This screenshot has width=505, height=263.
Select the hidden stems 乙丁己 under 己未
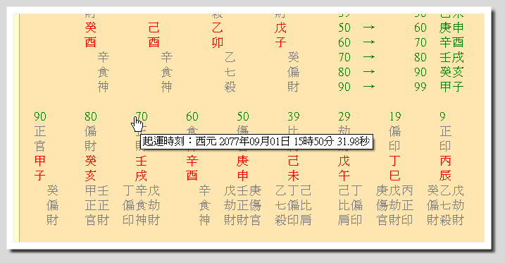(293, 190)
